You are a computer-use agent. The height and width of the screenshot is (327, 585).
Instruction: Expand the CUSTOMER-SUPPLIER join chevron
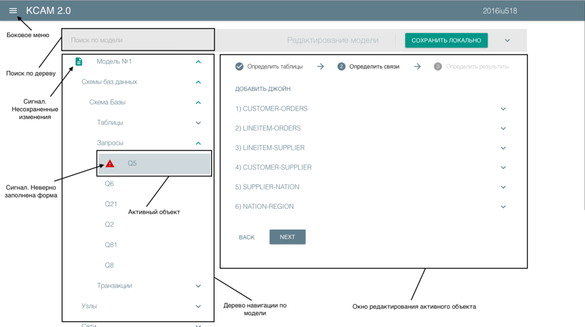[503, 168]
